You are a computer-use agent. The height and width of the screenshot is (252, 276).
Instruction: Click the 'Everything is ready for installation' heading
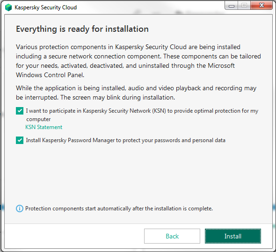82,29
